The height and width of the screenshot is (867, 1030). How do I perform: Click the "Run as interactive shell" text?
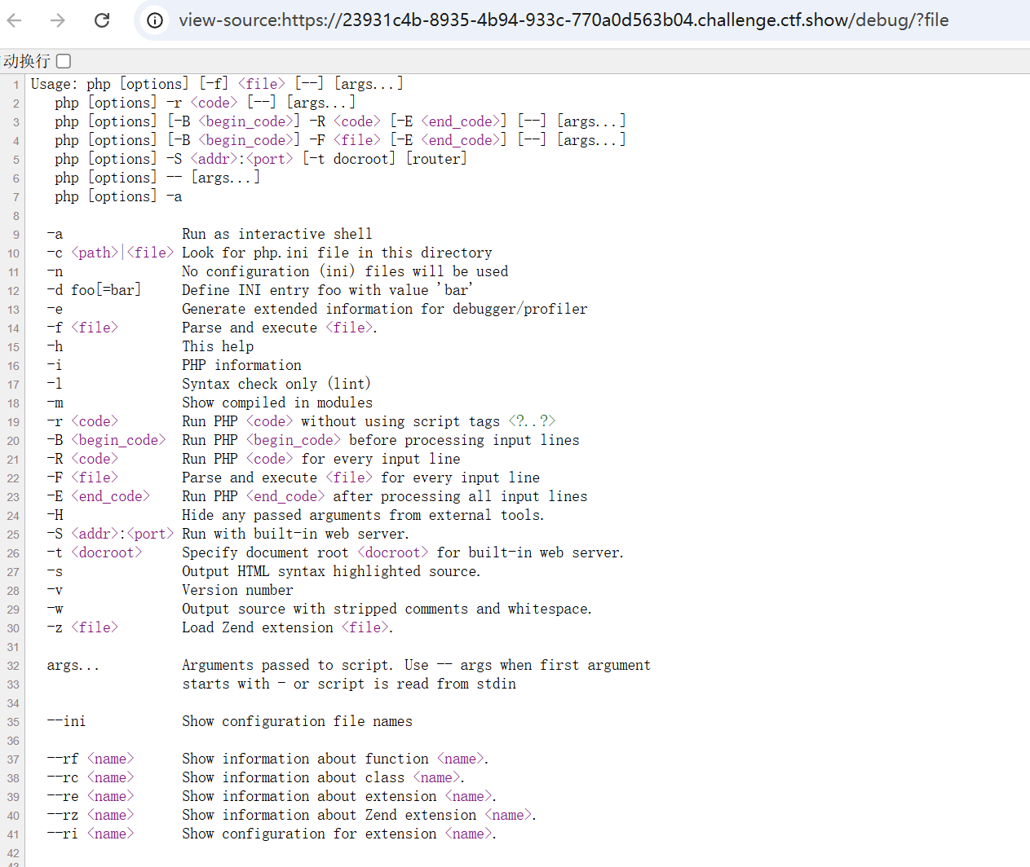(x=277, y=234)
